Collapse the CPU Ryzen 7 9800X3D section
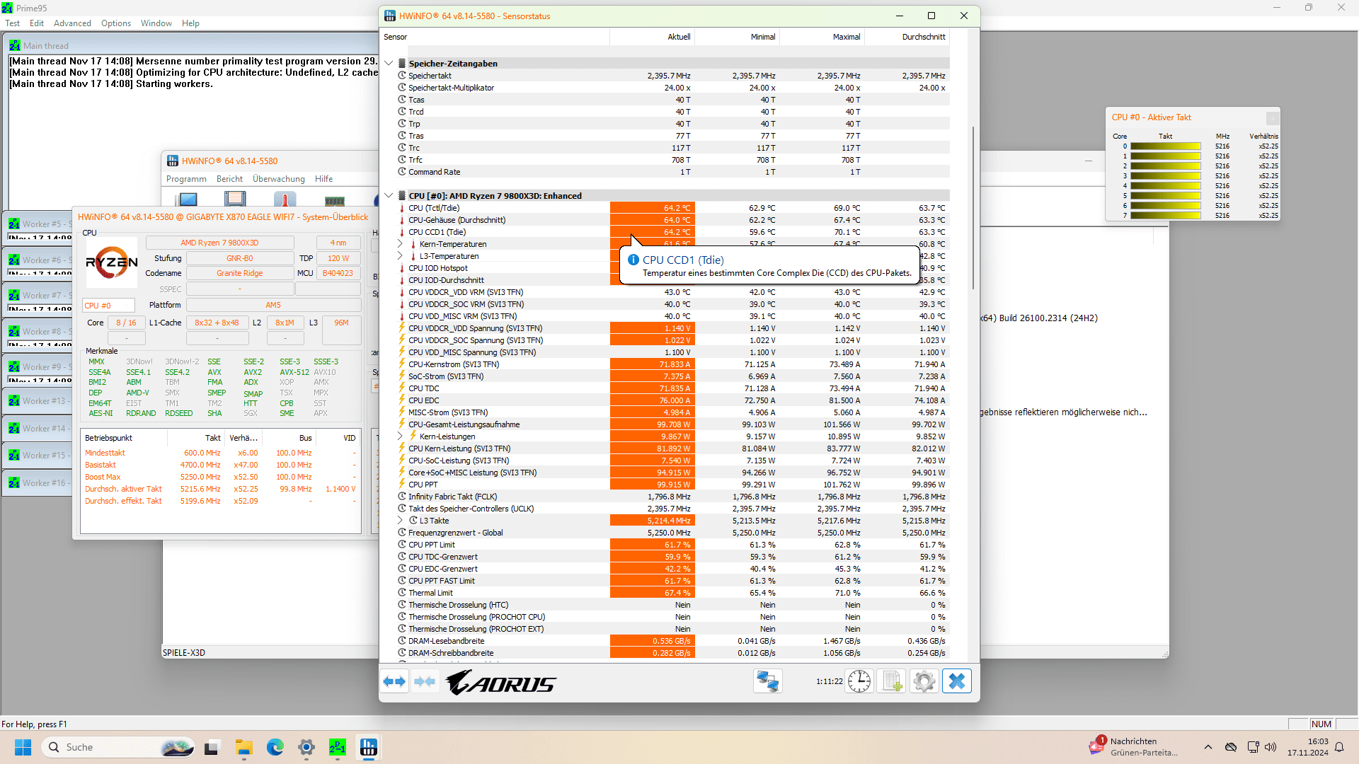Image resolution: width=1359 pixels, height=764 pixels. 389,196
